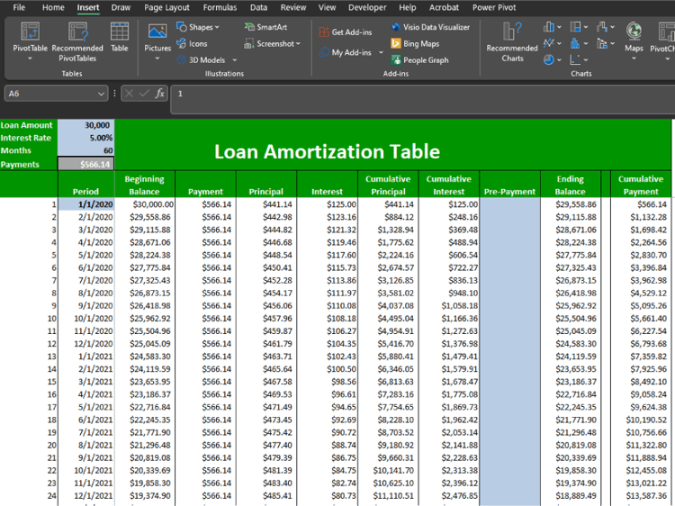The image size is (675, 506).
Task: Expand the PivotTable dropdown arrow
Action: point(30,59)
